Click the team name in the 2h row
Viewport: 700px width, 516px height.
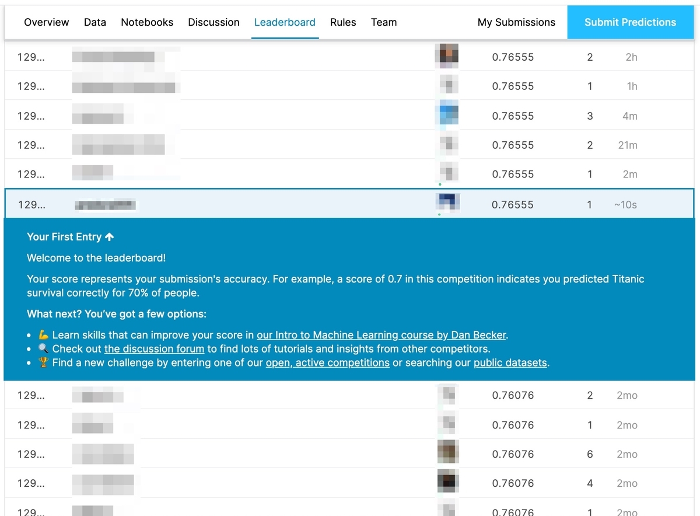(113, 57)
